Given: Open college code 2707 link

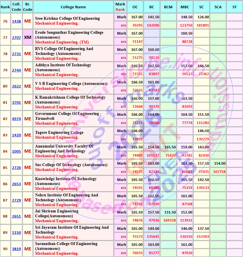Looking at the screenshot, I should (16, 37).
